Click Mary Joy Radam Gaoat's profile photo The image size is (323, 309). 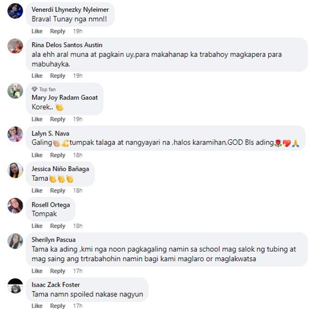[x=15, y=91]
